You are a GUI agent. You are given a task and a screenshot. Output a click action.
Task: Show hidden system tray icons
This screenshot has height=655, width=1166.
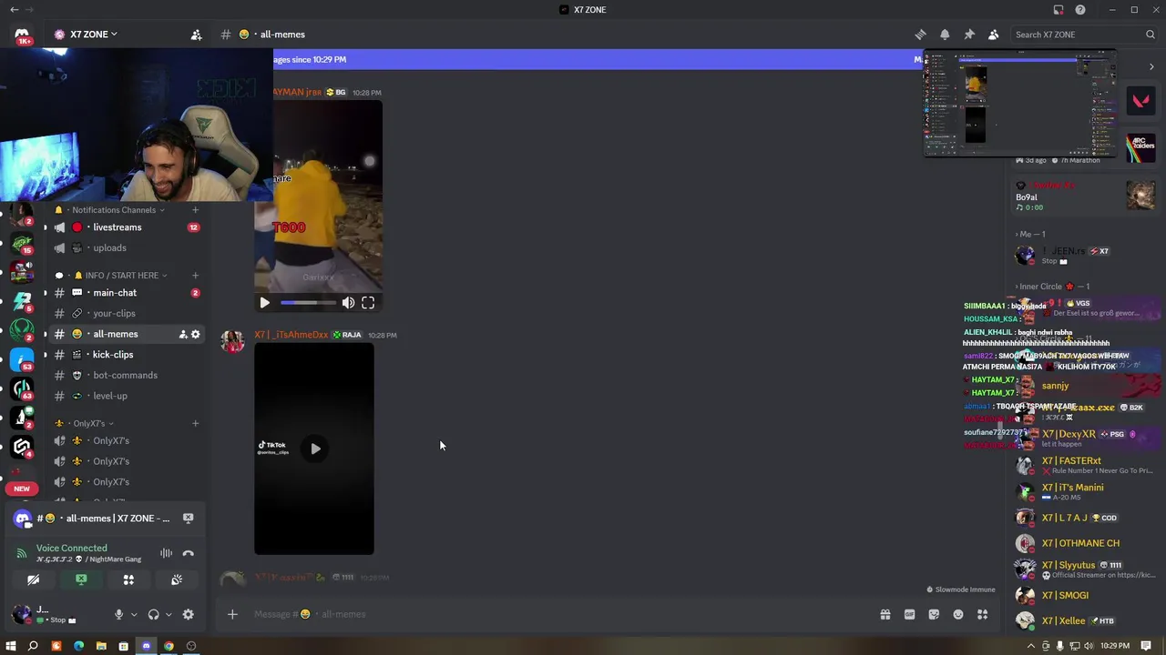pos(1031,646)
